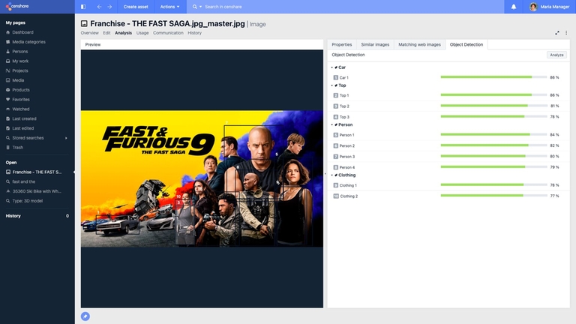Collapse the Car group

point(331,67)
